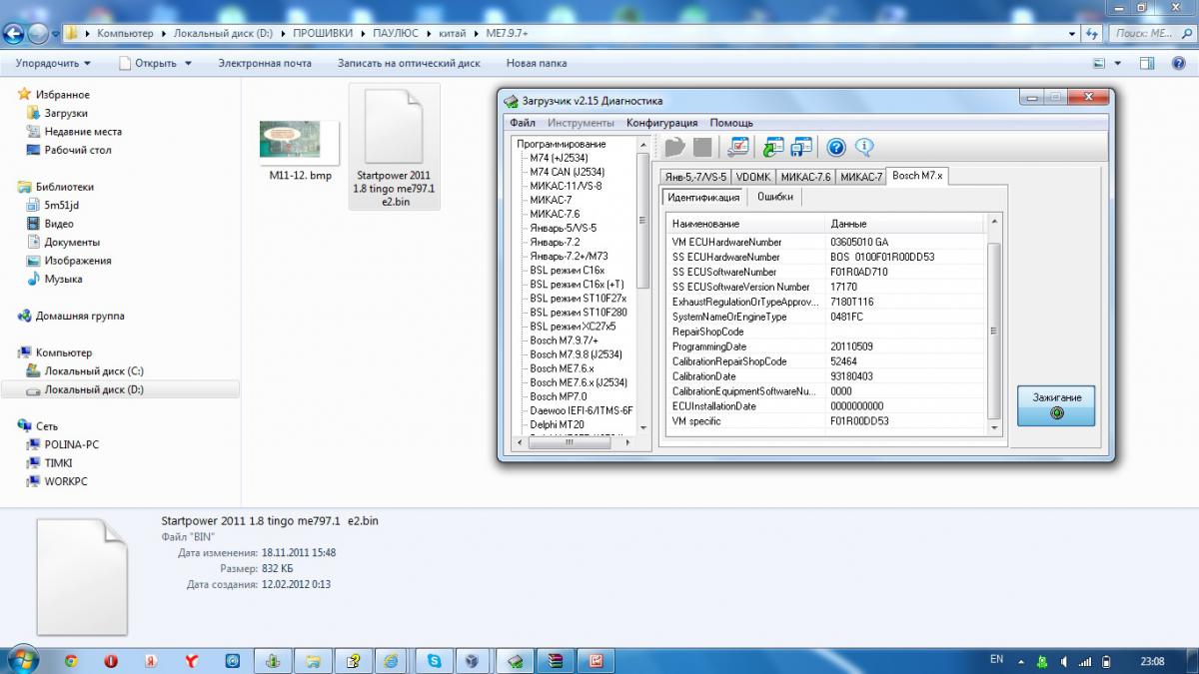The height and width of the screenshot is (674, 1199).
Task: Switch to the МИКАС-7.6 tab
Action: 805,177
